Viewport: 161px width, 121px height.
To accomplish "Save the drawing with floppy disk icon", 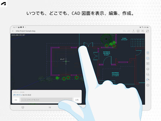I will (x=138, y=31).
